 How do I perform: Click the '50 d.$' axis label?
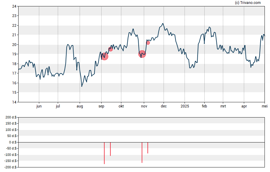click(12, 136)
